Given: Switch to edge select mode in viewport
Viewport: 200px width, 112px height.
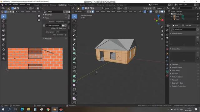Looking at the screenshot, I should click(90, 12).
